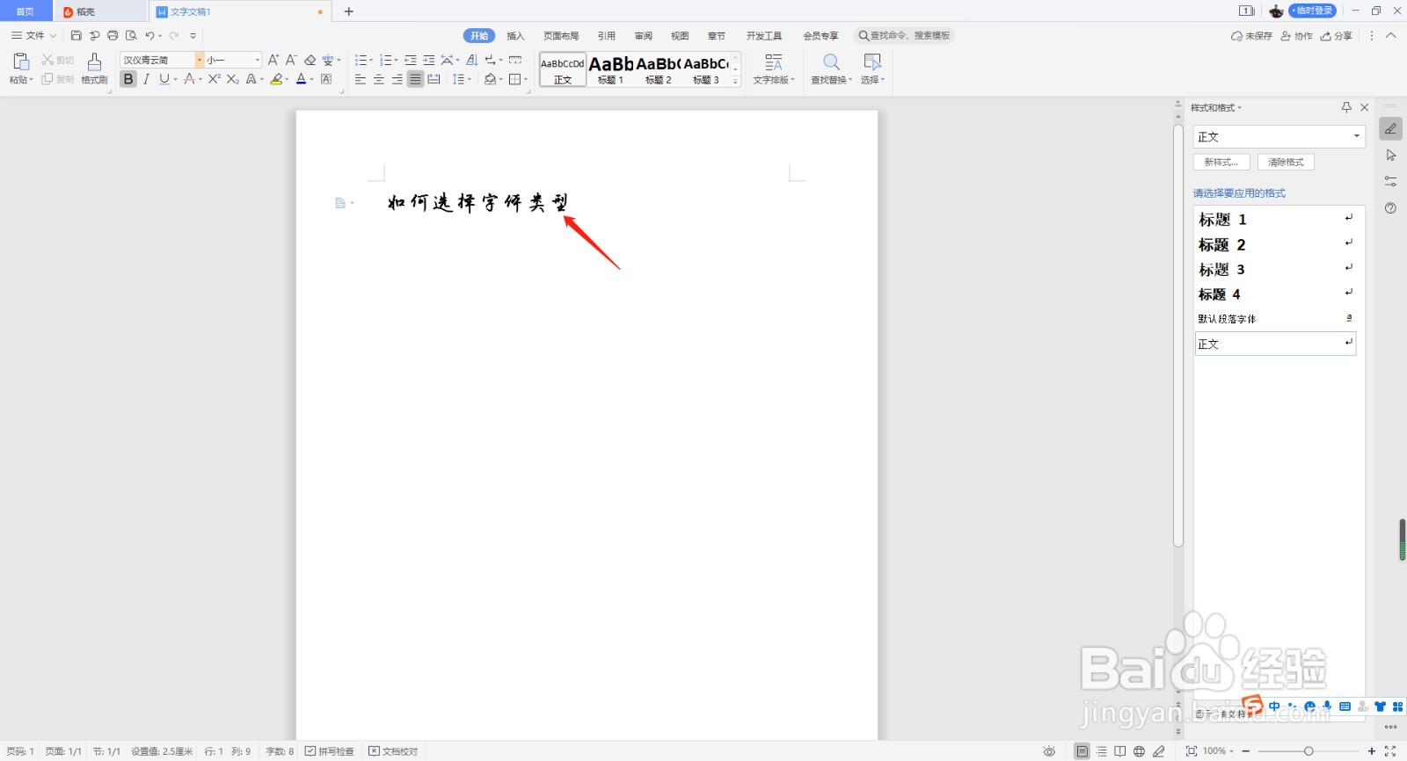The image size is (1407, 761).
Task: Increase indent icon in paragraph group
Action: [x=428, y=60]
